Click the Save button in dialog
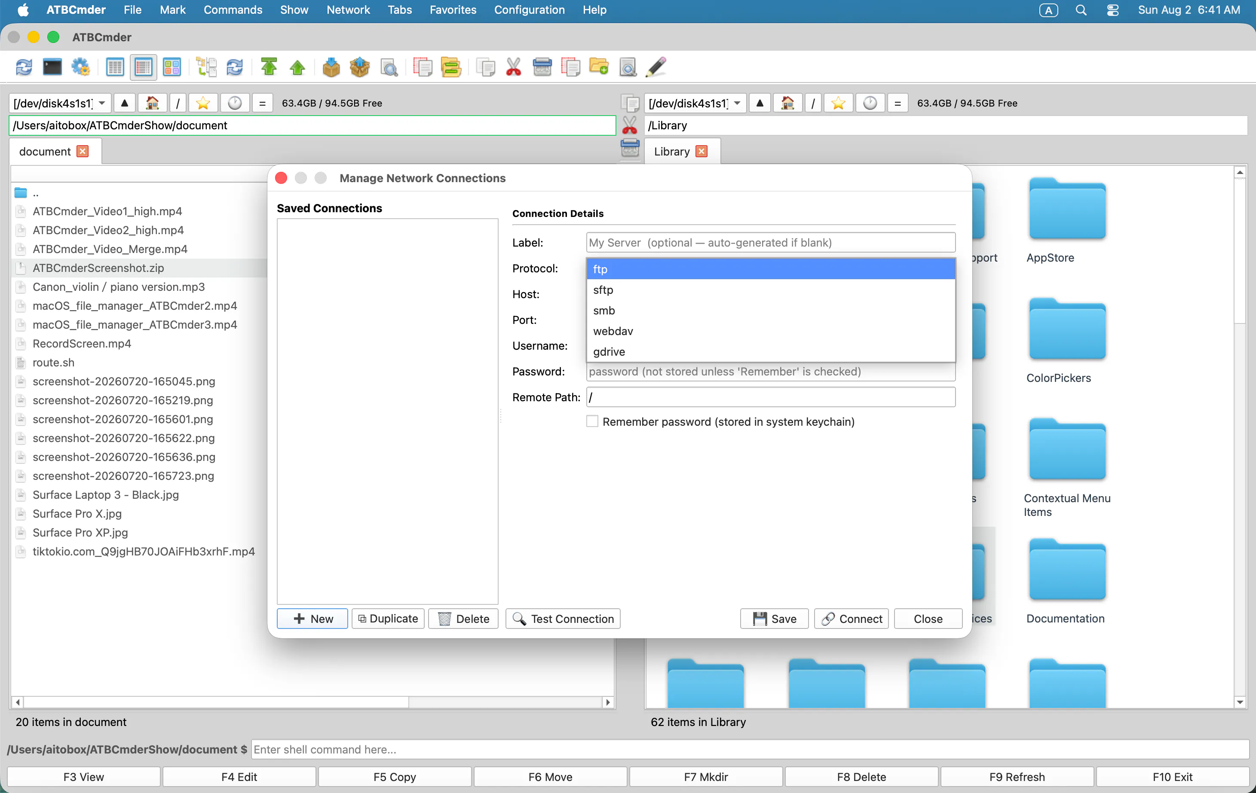1256x793 pixels. coord(774,619)
